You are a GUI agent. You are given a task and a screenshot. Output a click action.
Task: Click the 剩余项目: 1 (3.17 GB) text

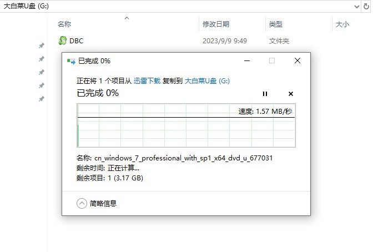[110, 178]
